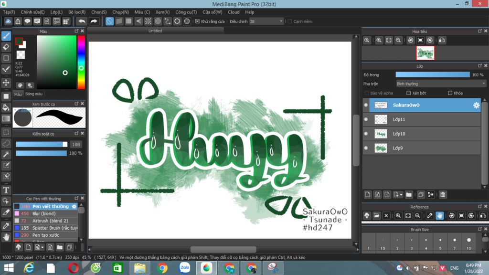Image resolution: width=489 pixels, height=275 pixels.
Task: Select the Bucket fill tool
Action: point(6,107)
